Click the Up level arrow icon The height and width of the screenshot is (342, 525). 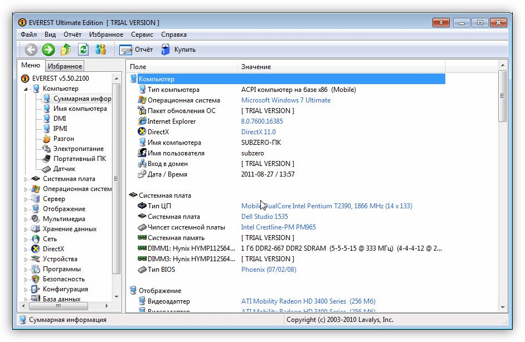click(x=66, y=50)
